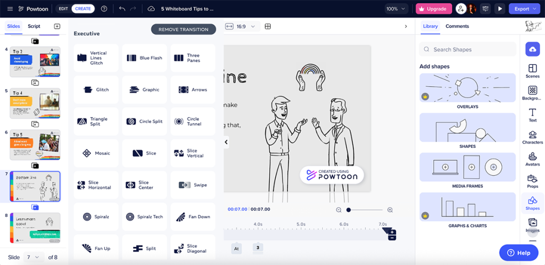Screen dimensions: 545x265
Task: Open the Characters library
Action: pyautogui.click(x=532, y=137)
